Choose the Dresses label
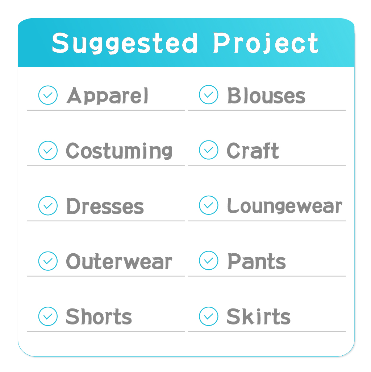371x372 pixels. (105, 206)
